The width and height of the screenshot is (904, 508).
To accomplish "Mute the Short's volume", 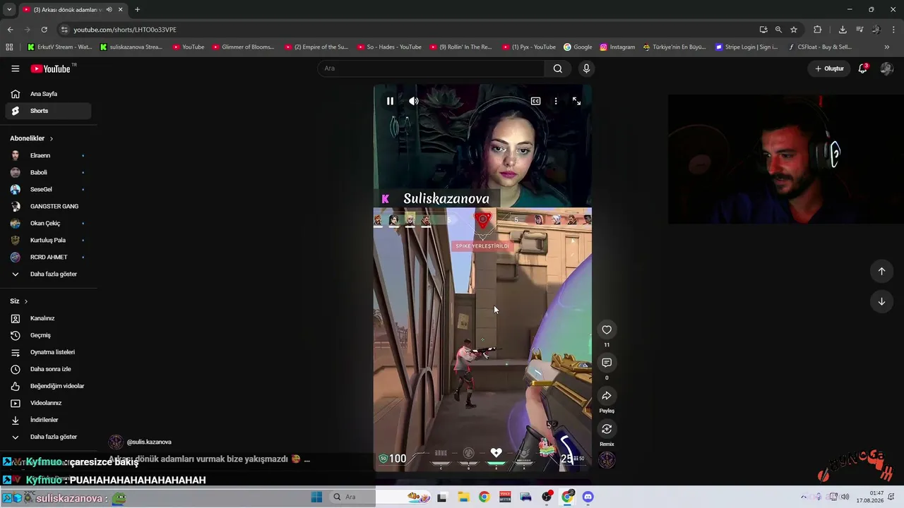I will 414,101.
